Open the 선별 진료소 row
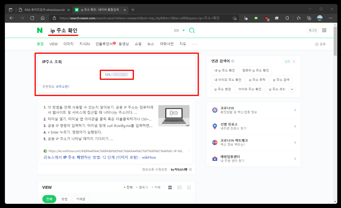 [253, 126]
